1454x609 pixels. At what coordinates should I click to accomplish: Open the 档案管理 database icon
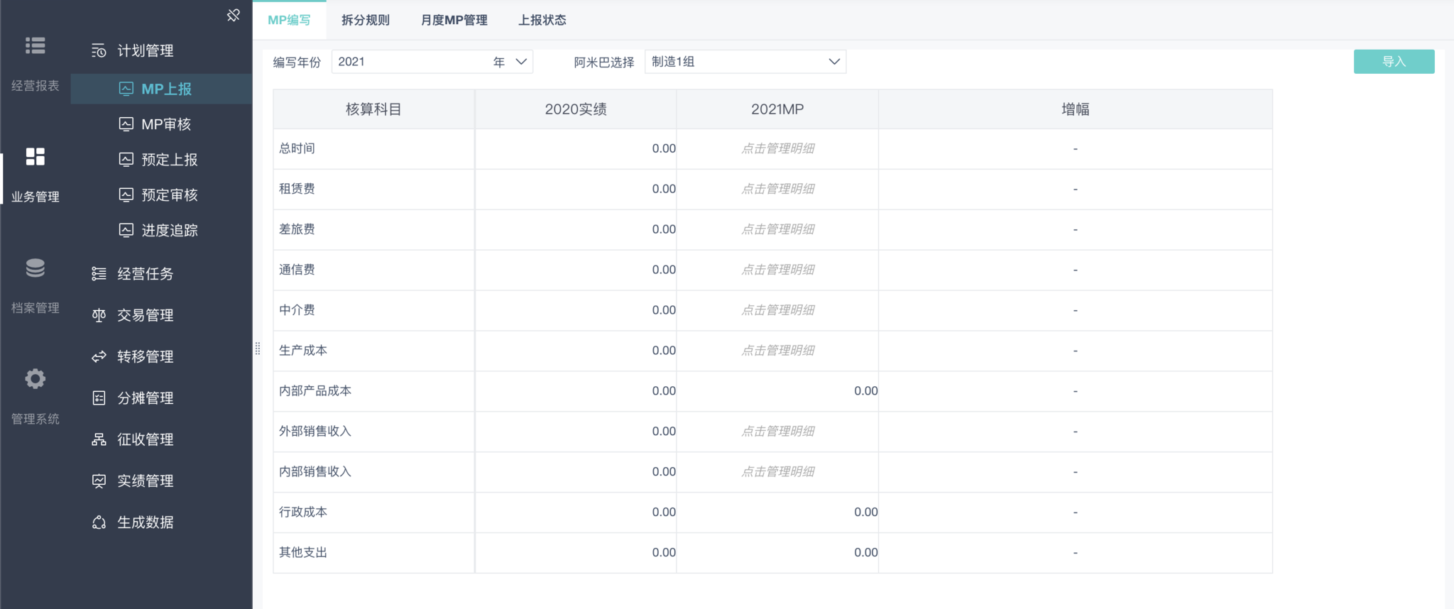coord(35,268)
